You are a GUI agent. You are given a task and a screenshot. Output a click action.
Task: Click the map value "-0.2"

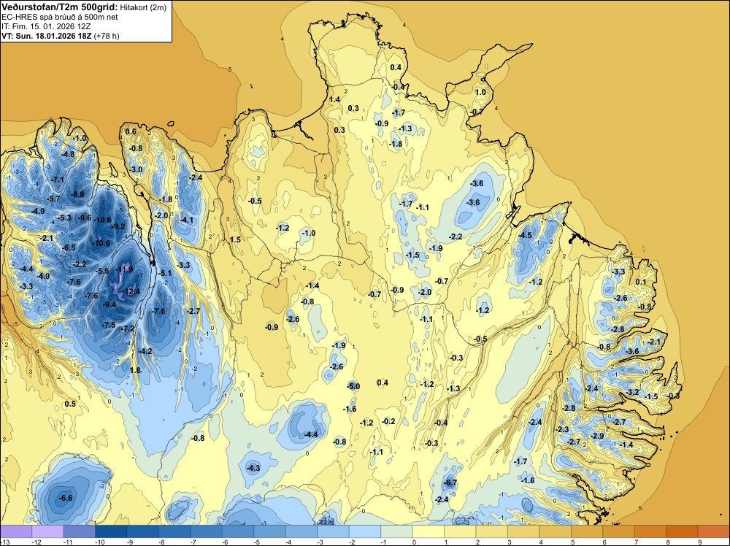pos(388,421)
